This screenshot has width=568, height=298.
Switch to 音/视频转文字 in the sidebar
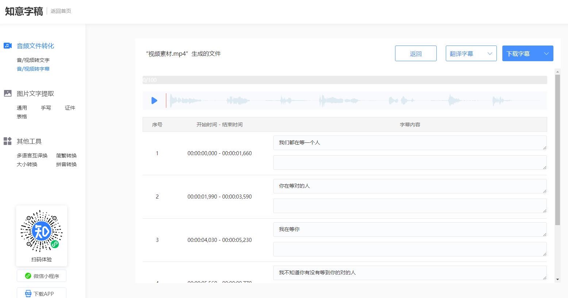point(34,60)
